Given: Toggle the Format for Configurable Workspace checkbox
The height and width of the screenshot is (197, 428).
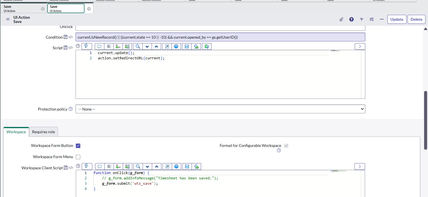Looking at the screenshot, I should tap(286, 146).
